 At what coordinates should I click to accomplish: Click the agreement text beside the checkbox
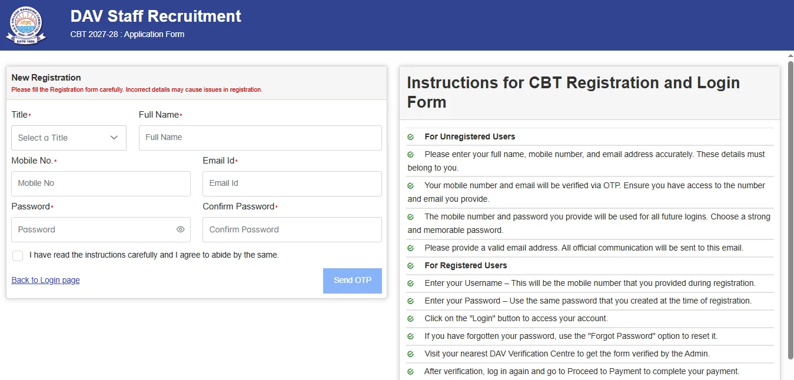click(x=154, y=255)
